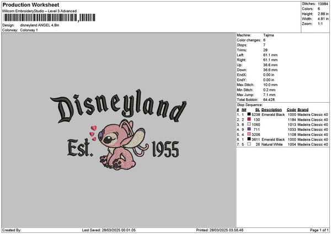The image size is (331, 234).
Task: Click the Width value 4.81 in
Action: (323, 19)
